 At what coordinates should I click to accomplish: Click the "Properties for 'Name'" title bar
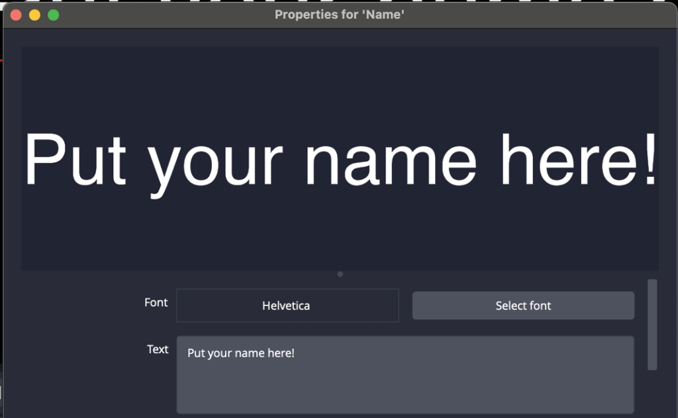[x=339, y=15]
